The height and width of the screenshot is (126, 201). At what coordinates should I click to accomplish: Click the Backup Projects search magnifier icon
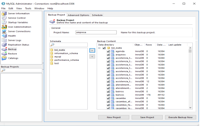tap(3, 70)
